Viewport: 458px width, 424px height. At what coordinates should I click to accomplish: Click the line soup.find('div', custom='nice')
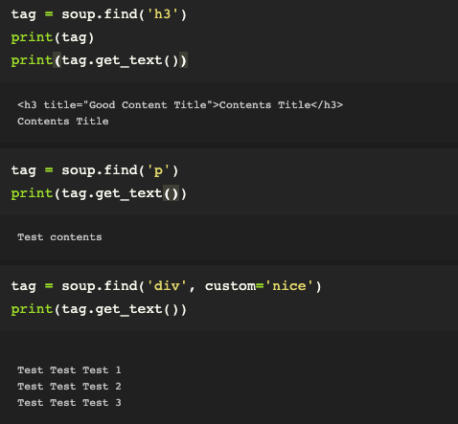[167, 286]
